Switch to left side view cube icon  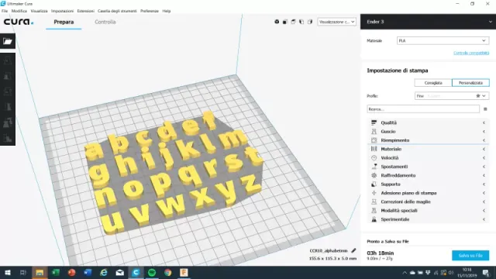[301, 22]
